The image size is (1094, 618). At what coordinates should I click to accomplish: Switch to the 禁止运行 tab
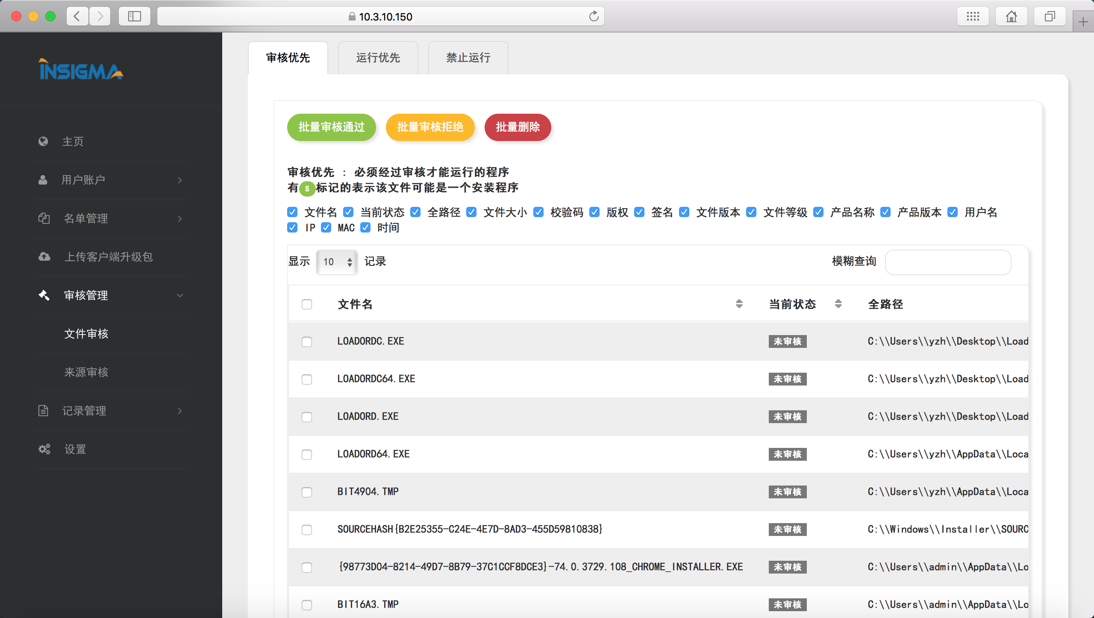tap(468, 58)
